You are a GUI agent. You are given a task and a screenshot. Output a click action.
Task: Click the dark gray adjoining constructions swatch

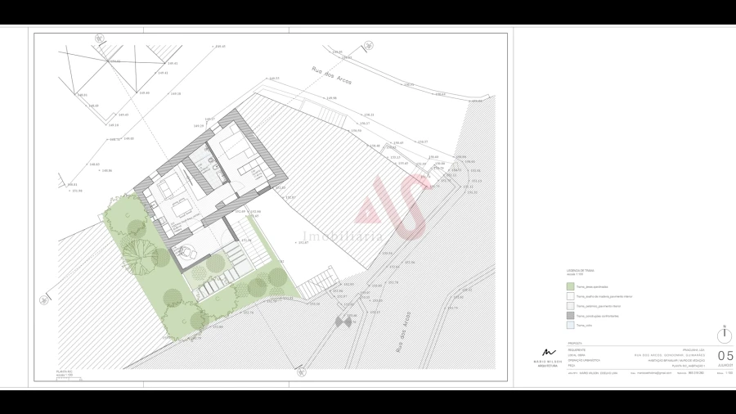(570, 315)
